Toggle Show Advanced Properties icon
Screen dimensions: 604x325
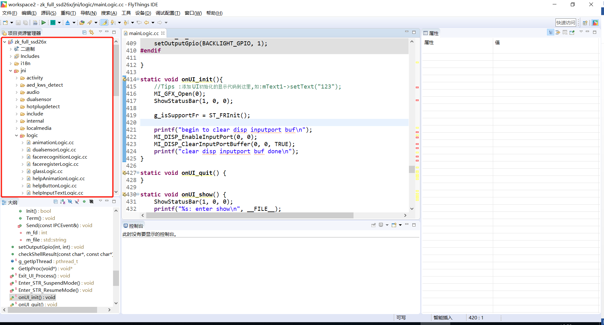click(558, 33)
